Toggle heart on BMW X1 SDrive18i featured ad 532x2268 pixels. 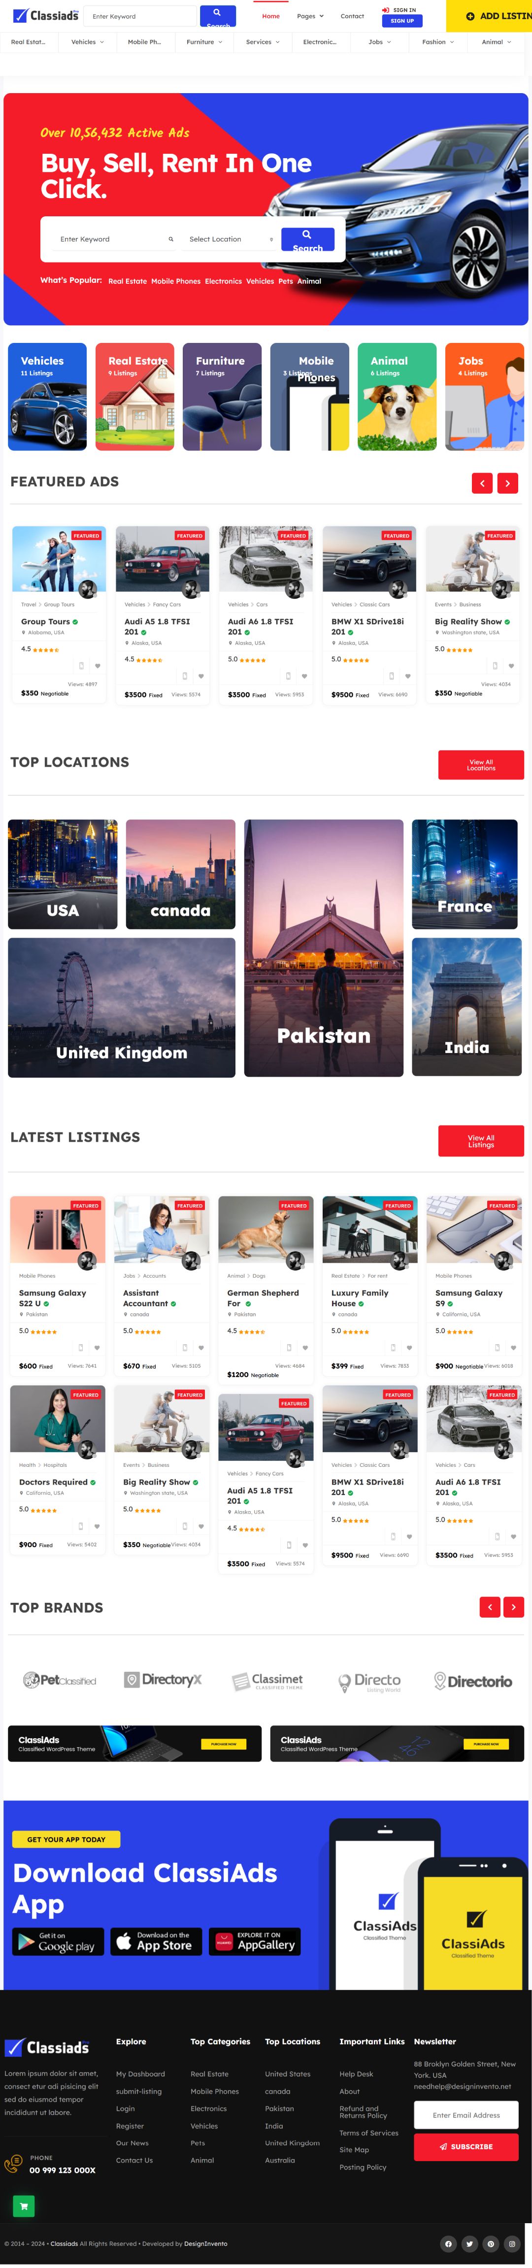click(408, 676)
